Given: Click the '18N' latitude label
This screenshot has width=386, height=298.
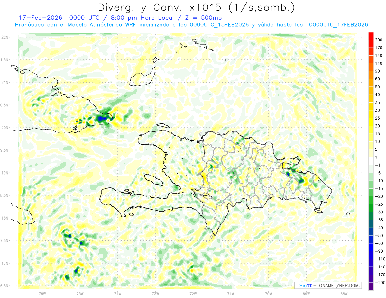Looking at the screenshot, I should coord(5,218).
